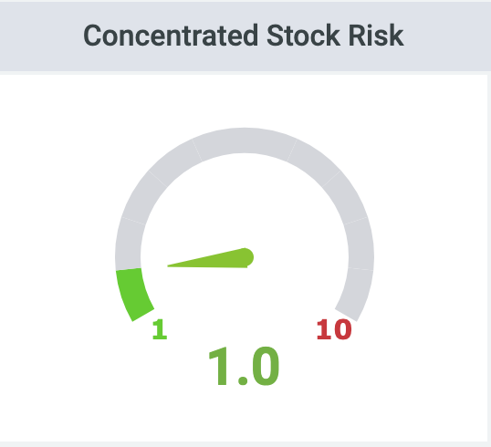Select the red maximum label 10
Image resolution: width=491 pixels, height=447 pixels.
pyautogui.click(x=334, y=329)
